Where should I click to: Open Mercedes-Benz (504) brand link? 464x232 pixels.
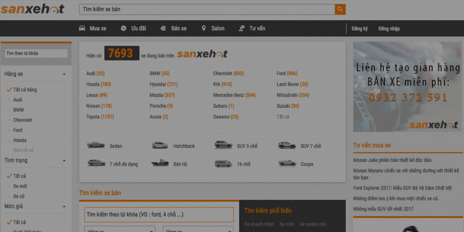[x=234, y=95]
